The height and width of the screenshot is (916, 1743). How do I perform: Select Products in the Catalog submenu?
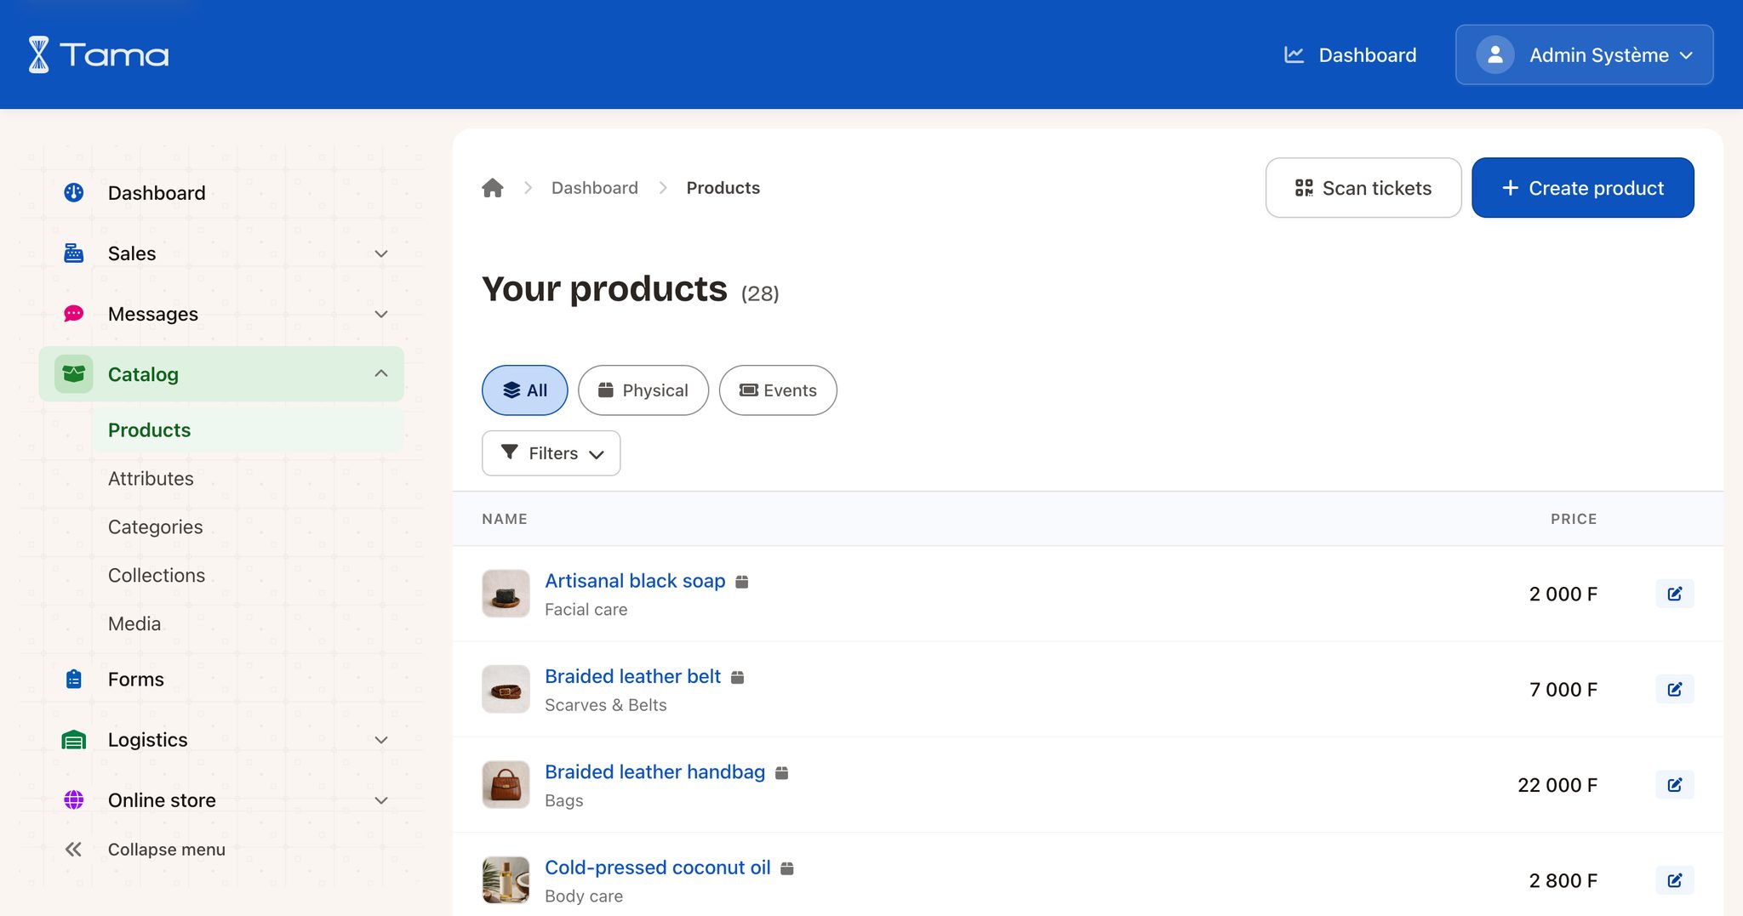point(248,430)
